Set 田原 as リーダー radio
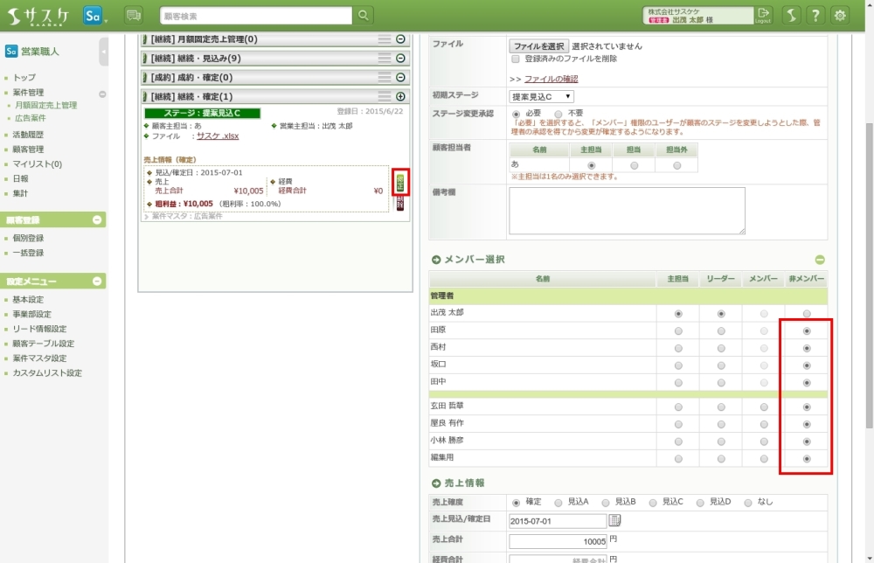Image resolution: width=874 pixels, height=563 pixels. coord(721,330)
